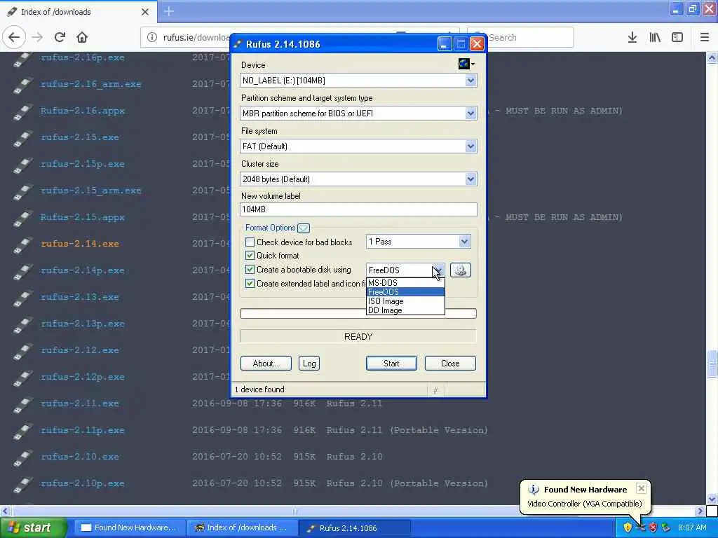Click the Rufus 2.14.1086 taskbar item
Image resolution: width=718 pixels, height=538 pixels.
(x=354, y=527)
